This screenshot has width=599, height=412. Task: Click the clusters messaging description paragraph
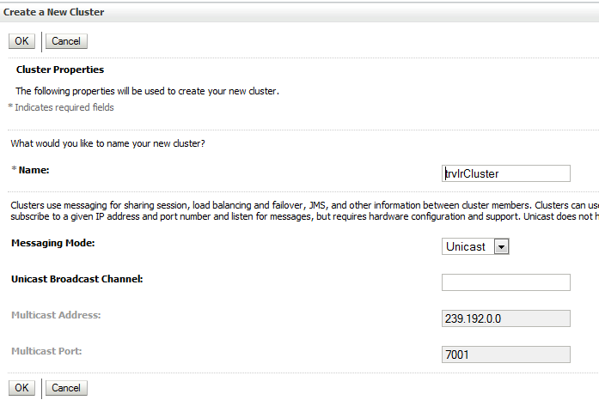click(305, 211)
